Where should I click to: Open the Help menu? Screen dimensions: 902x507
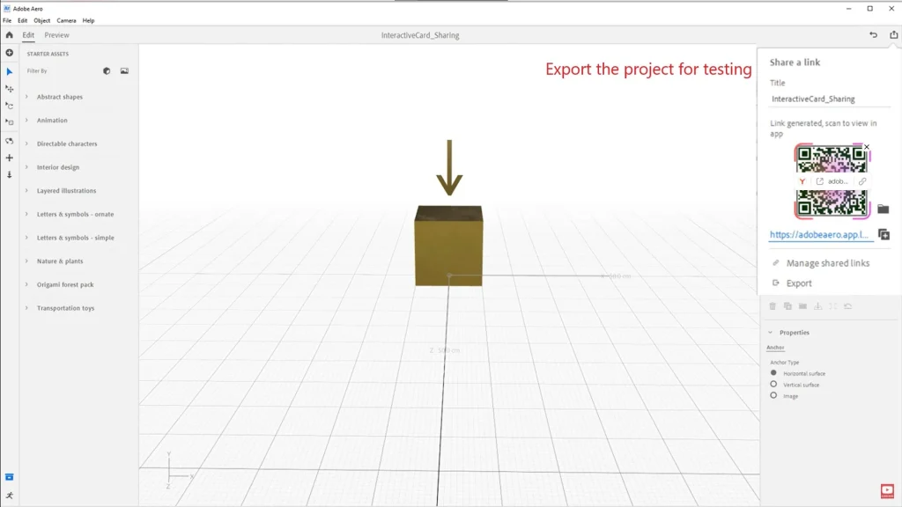[88, 21]
